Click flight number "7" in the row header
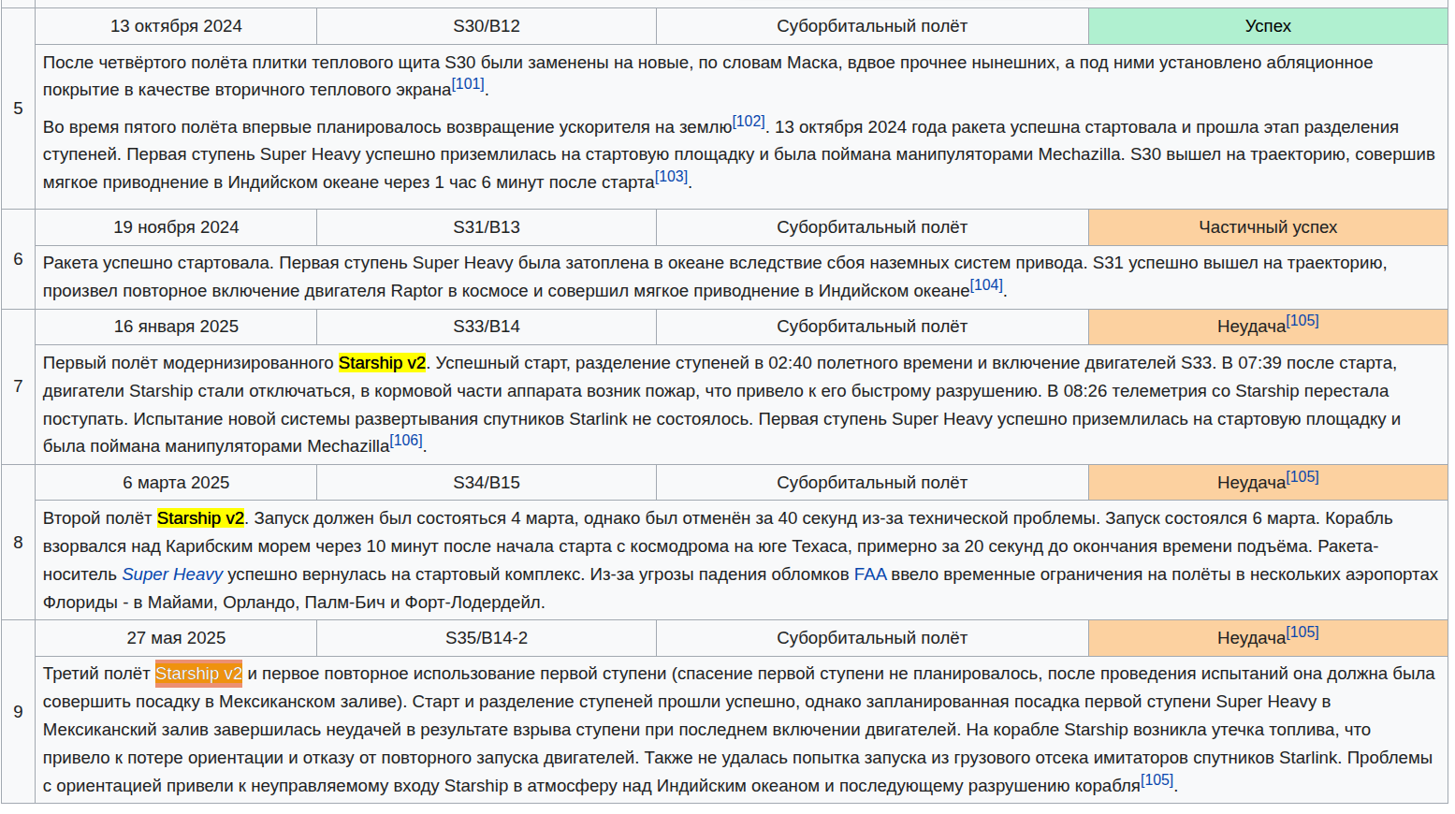The width and height of the screenshot is (1455, 814). 18,386
